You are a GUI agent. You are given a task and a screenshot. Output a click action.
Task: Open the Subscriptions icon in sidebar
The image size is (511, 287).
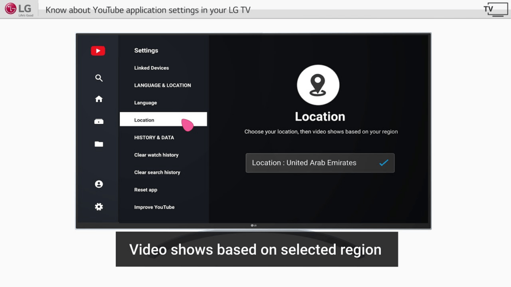[x=99, y=122]
